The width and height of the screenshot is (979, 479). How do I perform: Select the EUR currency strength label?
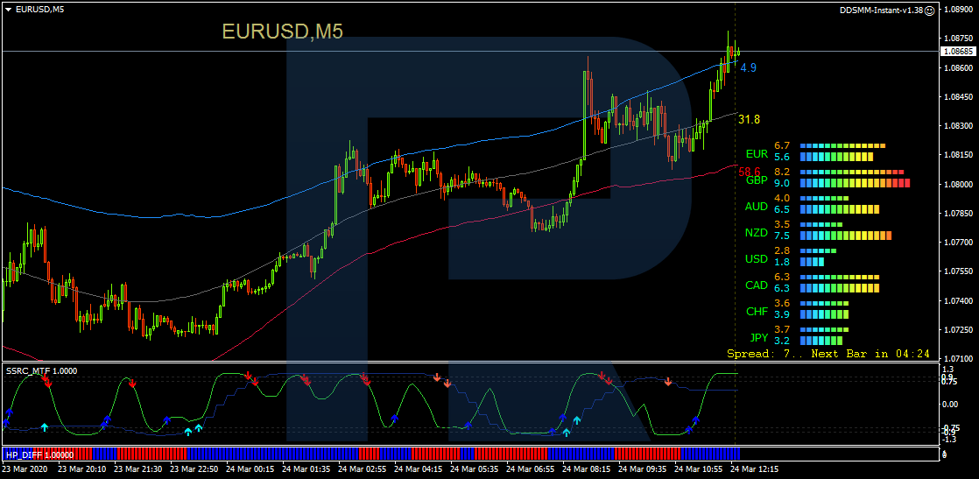pos(756,154)
